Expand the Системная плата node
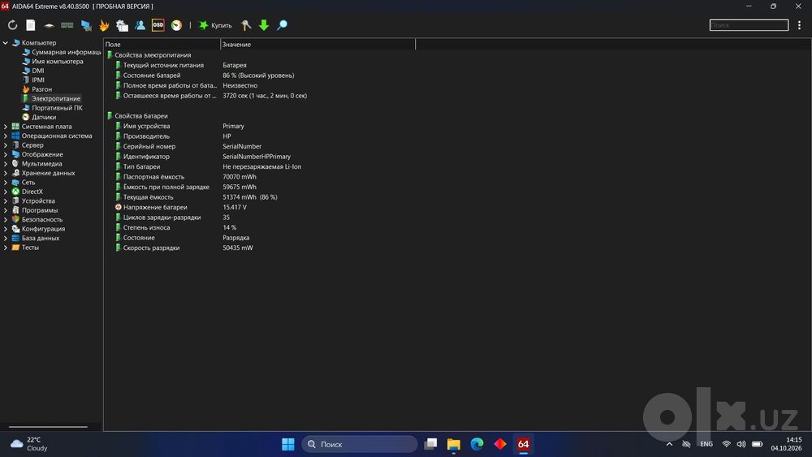 (6, 127)
